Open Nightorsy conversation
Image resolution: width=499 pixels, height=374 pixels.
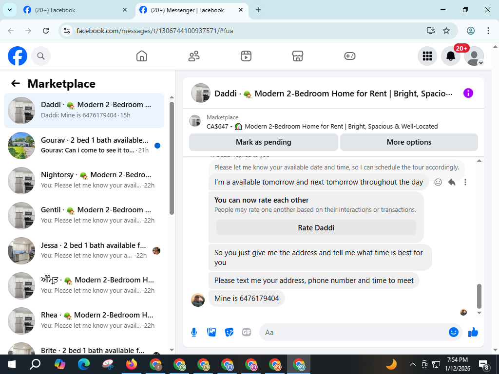click(x=84, y=180)
